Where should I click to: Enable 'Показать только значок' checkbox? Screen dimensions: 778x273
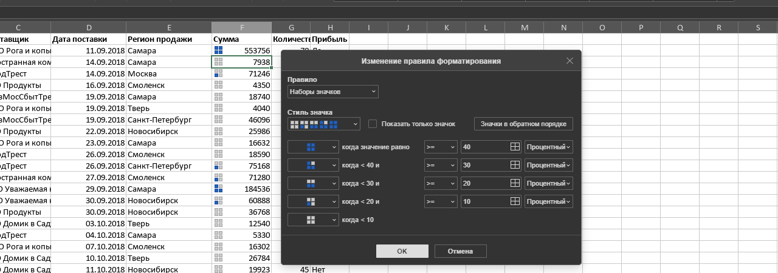tap(373, 124)
